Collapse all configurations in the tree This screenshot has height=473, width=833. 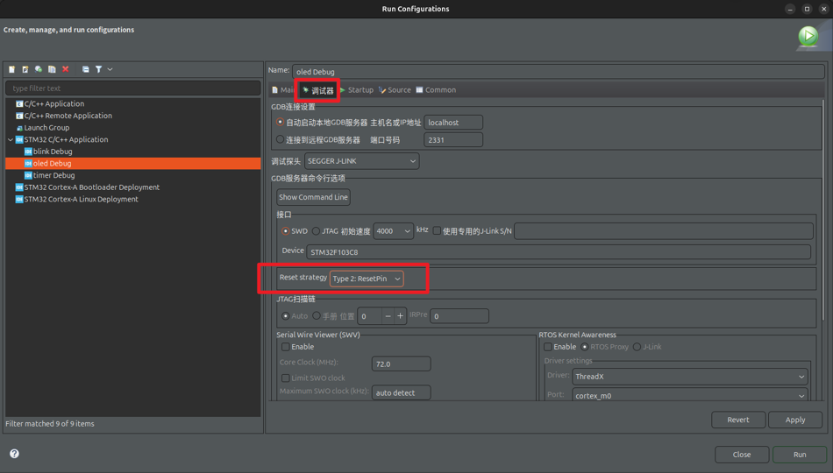coord(85,69)
